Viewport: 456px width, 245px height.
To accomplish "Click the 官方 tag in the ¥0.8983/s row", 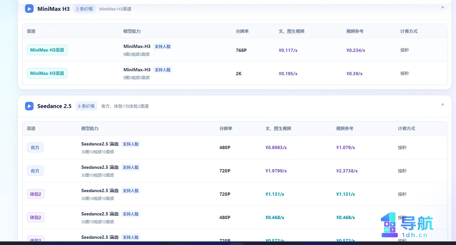I will tap(35, 147).
